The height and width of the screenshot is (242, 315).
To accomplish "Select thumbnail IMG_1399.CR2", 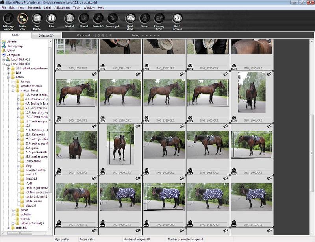I will click(x=164, y=92).
